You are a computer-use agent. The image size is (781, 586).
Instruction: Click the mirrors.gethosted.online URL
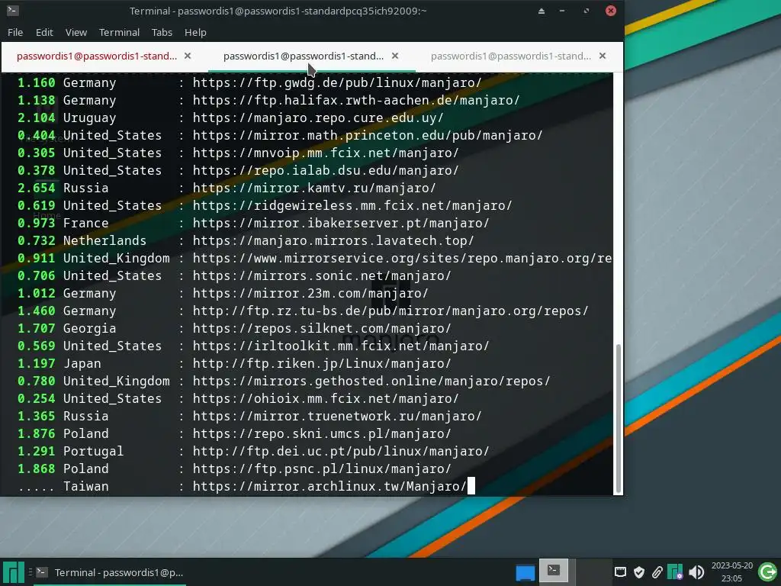[371, 382]
